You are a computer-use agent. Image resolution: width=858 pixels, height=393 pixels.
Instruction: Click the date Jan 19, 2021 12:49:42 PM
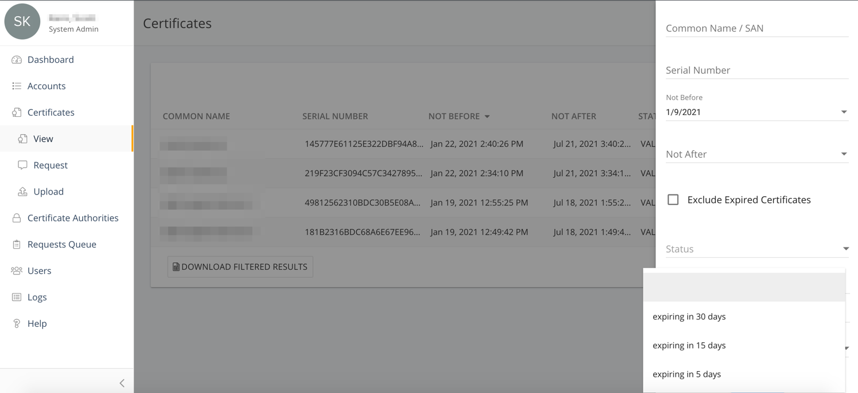pos(479,232)
